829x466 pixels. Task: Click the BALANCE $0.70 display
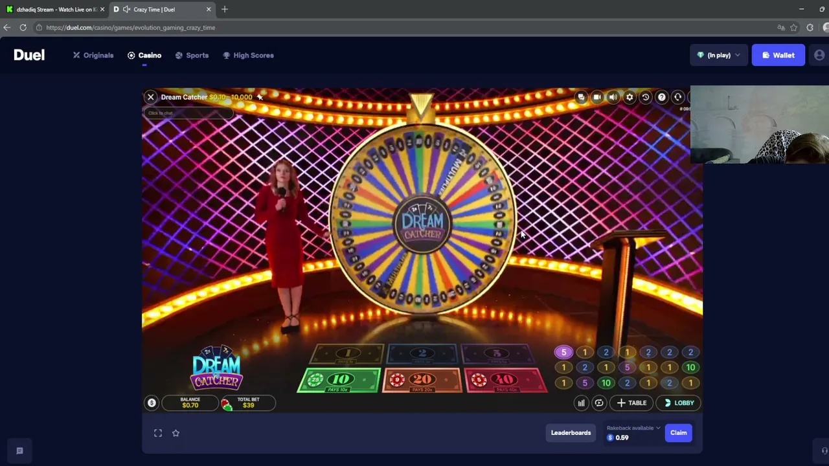[x=190, y=403]
